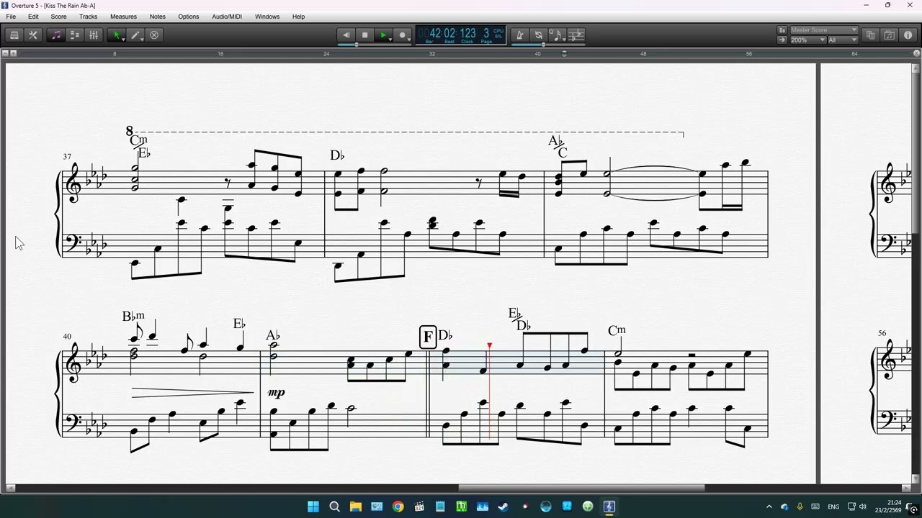Screen dimensions: 922x518
Task: Toggle the metronome click
Action: [519, 35]
